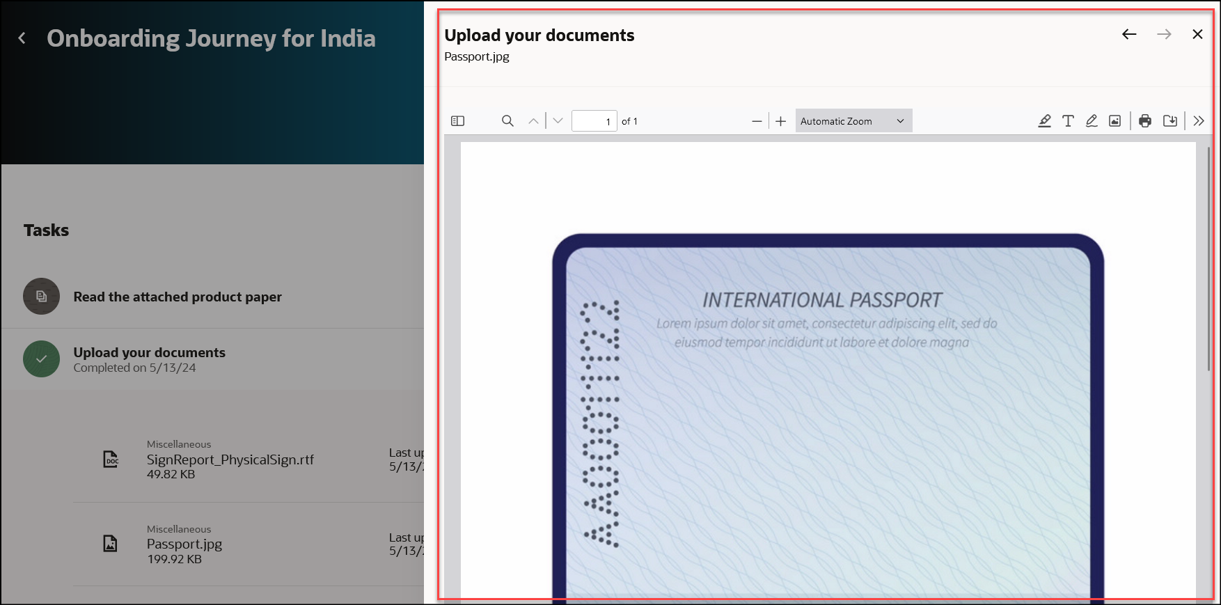Viewport: 1221px width, 605px height.
Task: Toggle the PDF viewer sidebar
Action: pyautogui.click(x=457, y=121)
